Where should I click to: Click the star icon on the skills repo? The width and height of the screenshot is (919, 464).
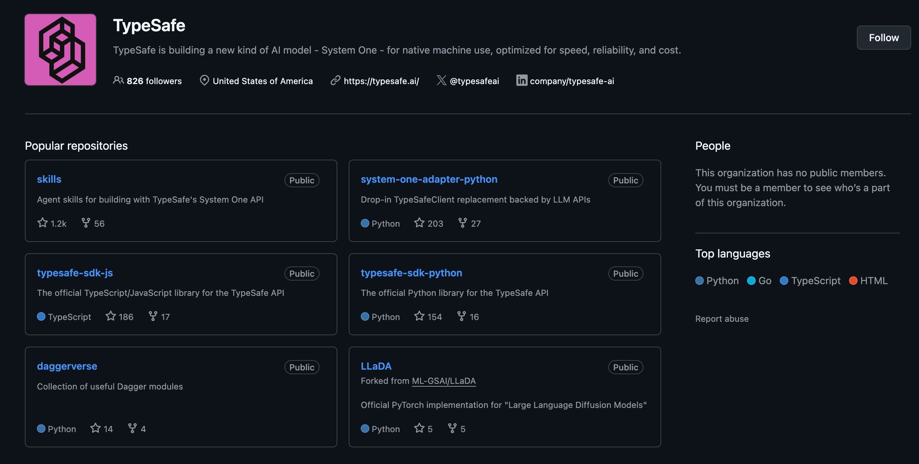(43, 223)
